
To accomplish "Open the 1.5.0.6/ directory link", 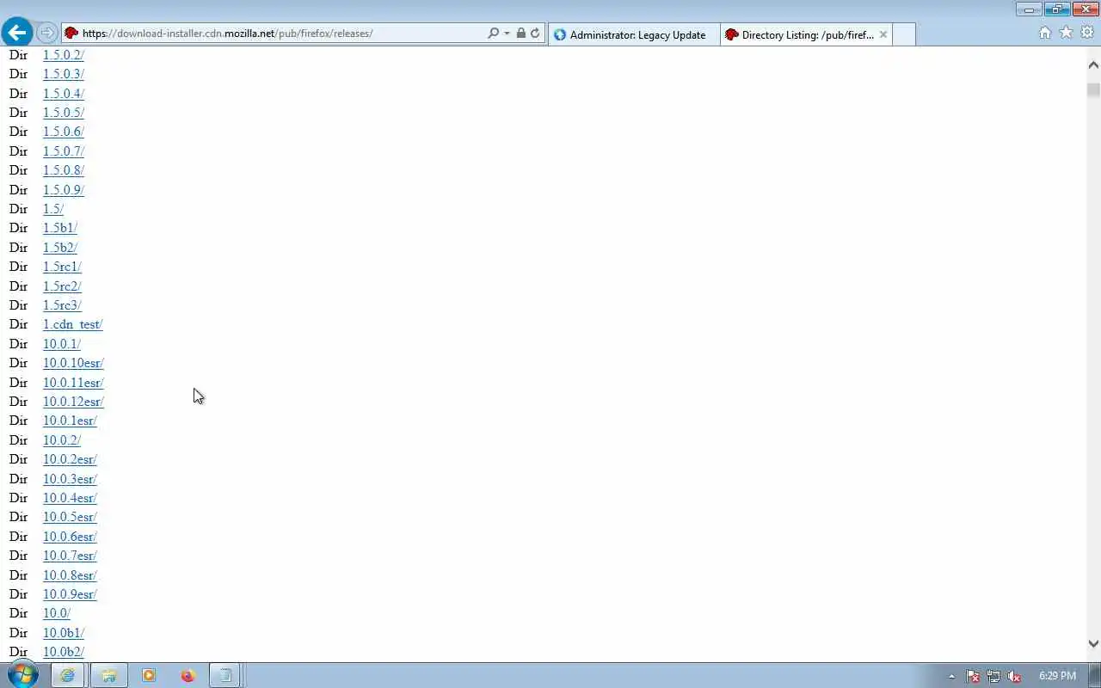I will pos(64,132).
